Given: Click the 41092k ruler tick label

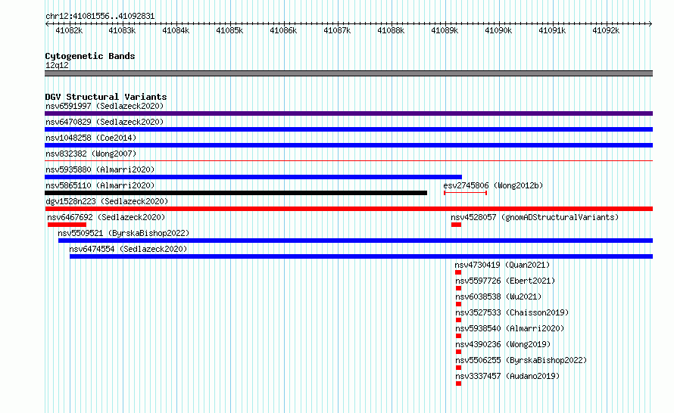Looking at the screenshot, I should coord(606,30).
